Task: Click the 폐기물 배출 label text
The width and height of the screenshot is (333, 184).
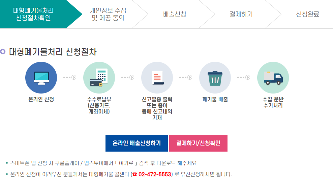Action: point(215,100)
